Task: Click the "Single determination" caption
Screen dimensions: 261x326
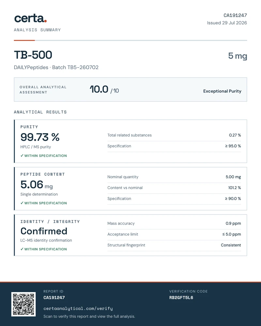Action: (x=39, y=194)
